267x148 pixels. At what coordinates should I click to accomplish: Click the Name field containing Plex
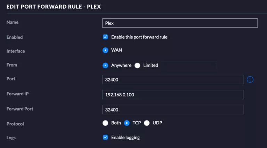point(180,23)
